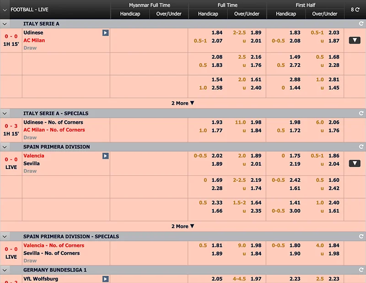Play live stream for Udinese vs AC Milan

[x=106, y=33]
